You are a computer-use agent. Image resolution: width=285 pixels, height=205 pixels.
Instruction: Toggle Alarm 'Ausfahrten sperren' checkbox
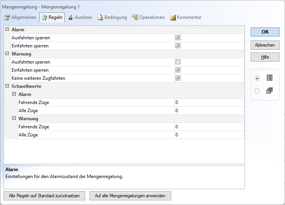pyautogui.click(x=178, y=38)
